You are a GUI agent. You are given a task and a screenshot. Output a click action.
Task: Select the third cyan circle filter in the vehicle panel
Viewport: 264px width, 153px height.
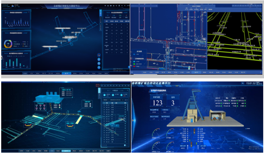click(x=122, y=95)
